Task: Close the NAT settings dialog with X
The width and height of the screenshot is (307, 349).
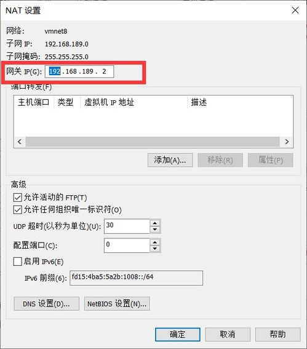Action: [295, 10]
